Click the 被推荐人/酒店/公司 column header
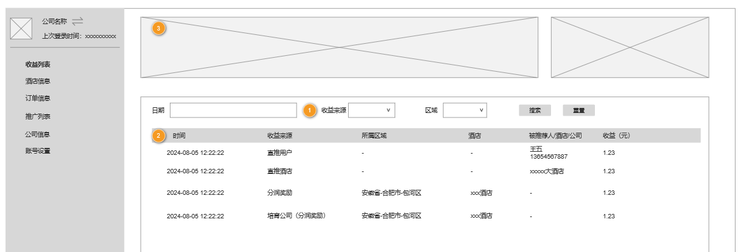This screenshot has width=740, height=252. [555, 136]
